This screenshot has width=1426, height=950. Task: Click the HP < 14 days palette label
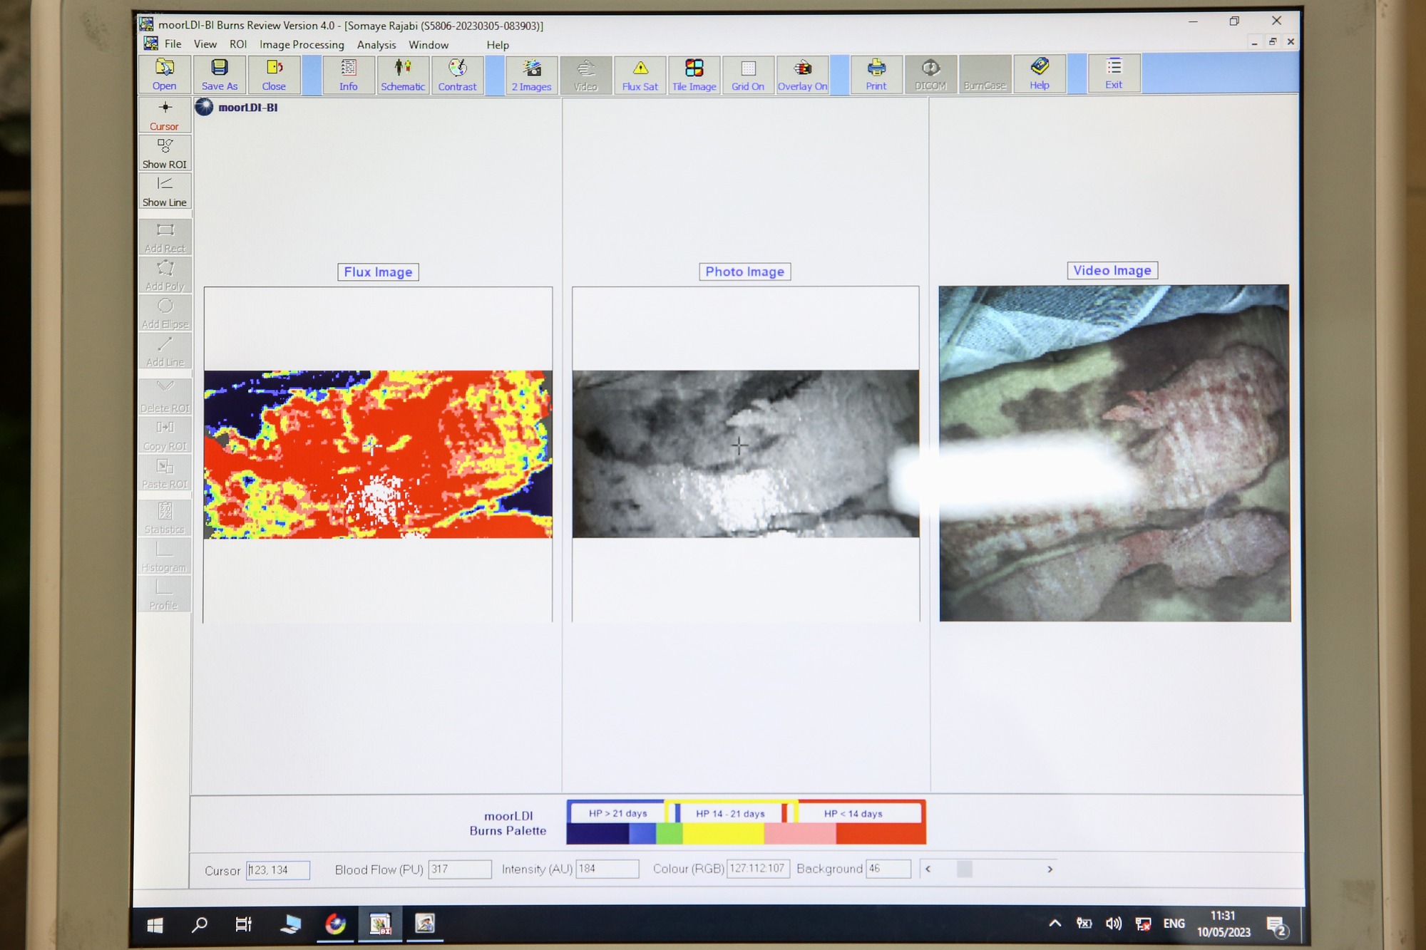853,813
